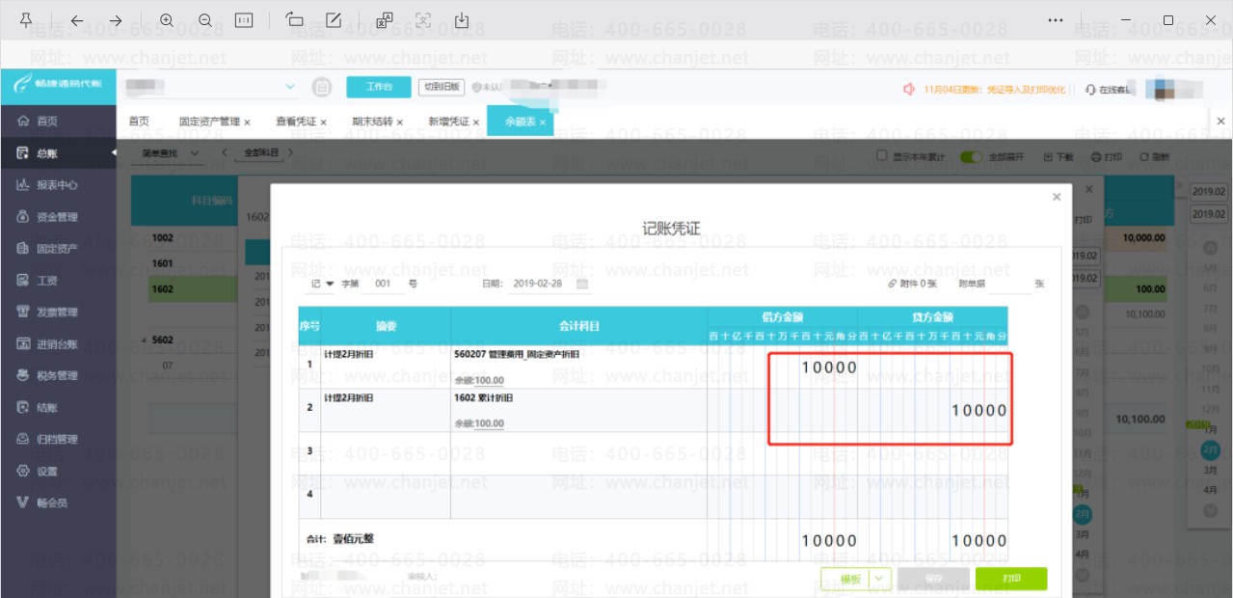1233x598 pixels.
Task: Rotate the image with the rotate icon
Action: [x=295, y=20]
